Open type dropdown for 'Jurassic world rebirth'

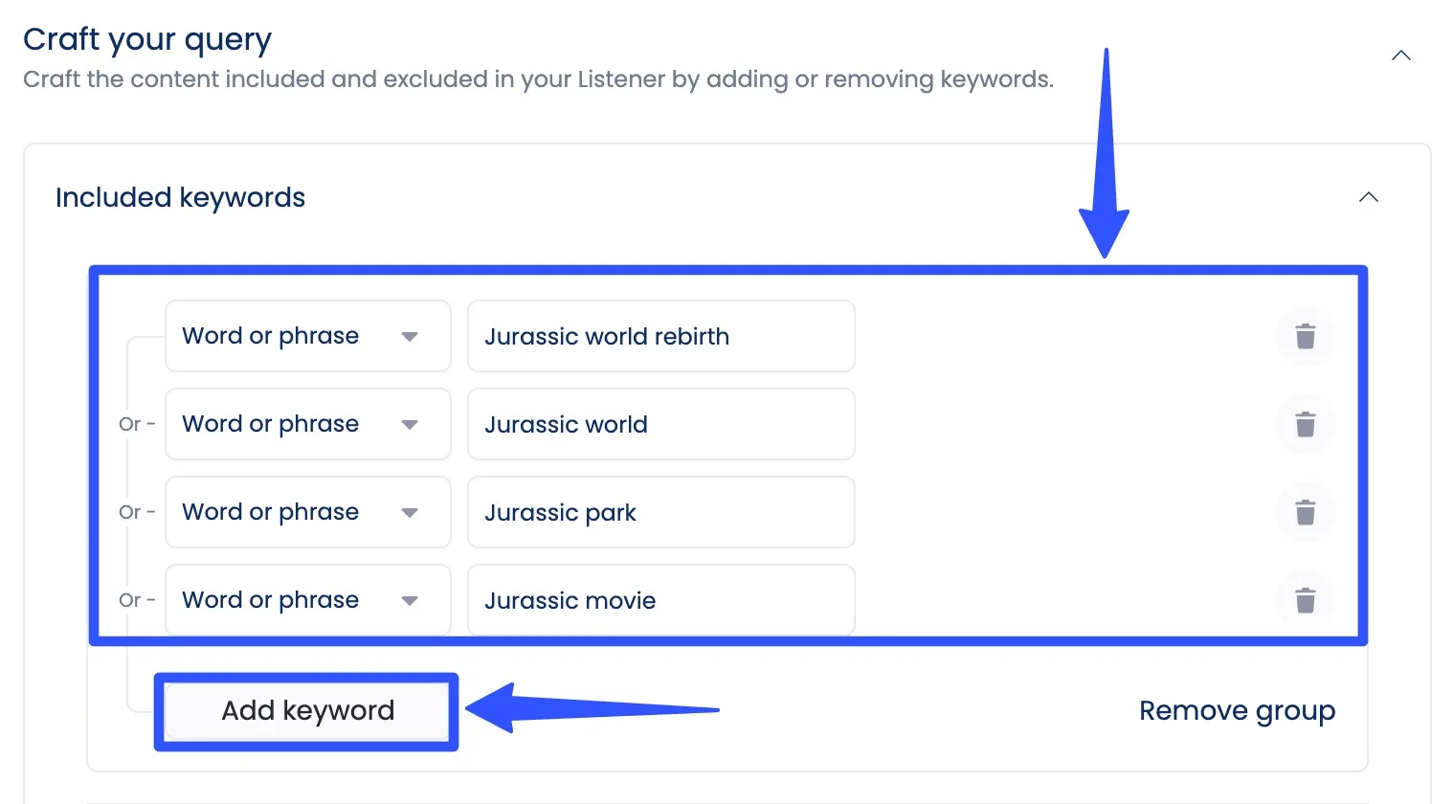pos(307,336)
